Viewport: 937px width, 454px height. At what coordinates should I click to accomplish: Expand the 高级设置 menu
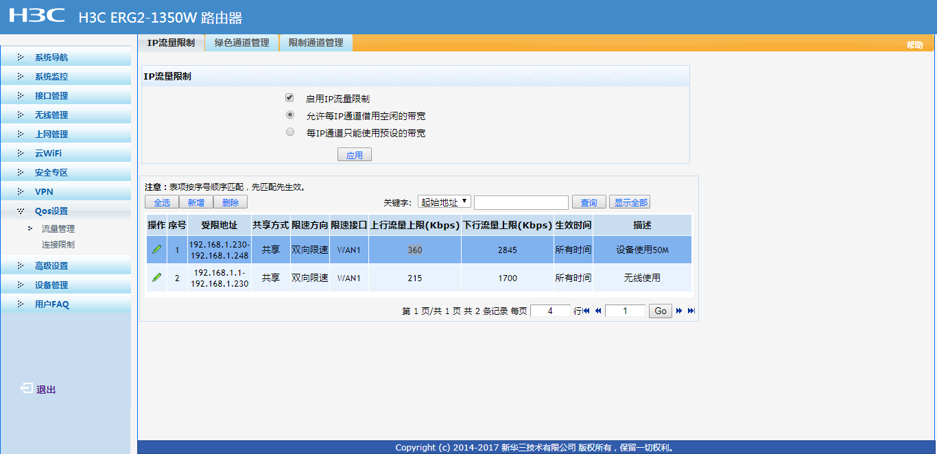(x=66, y=265)
